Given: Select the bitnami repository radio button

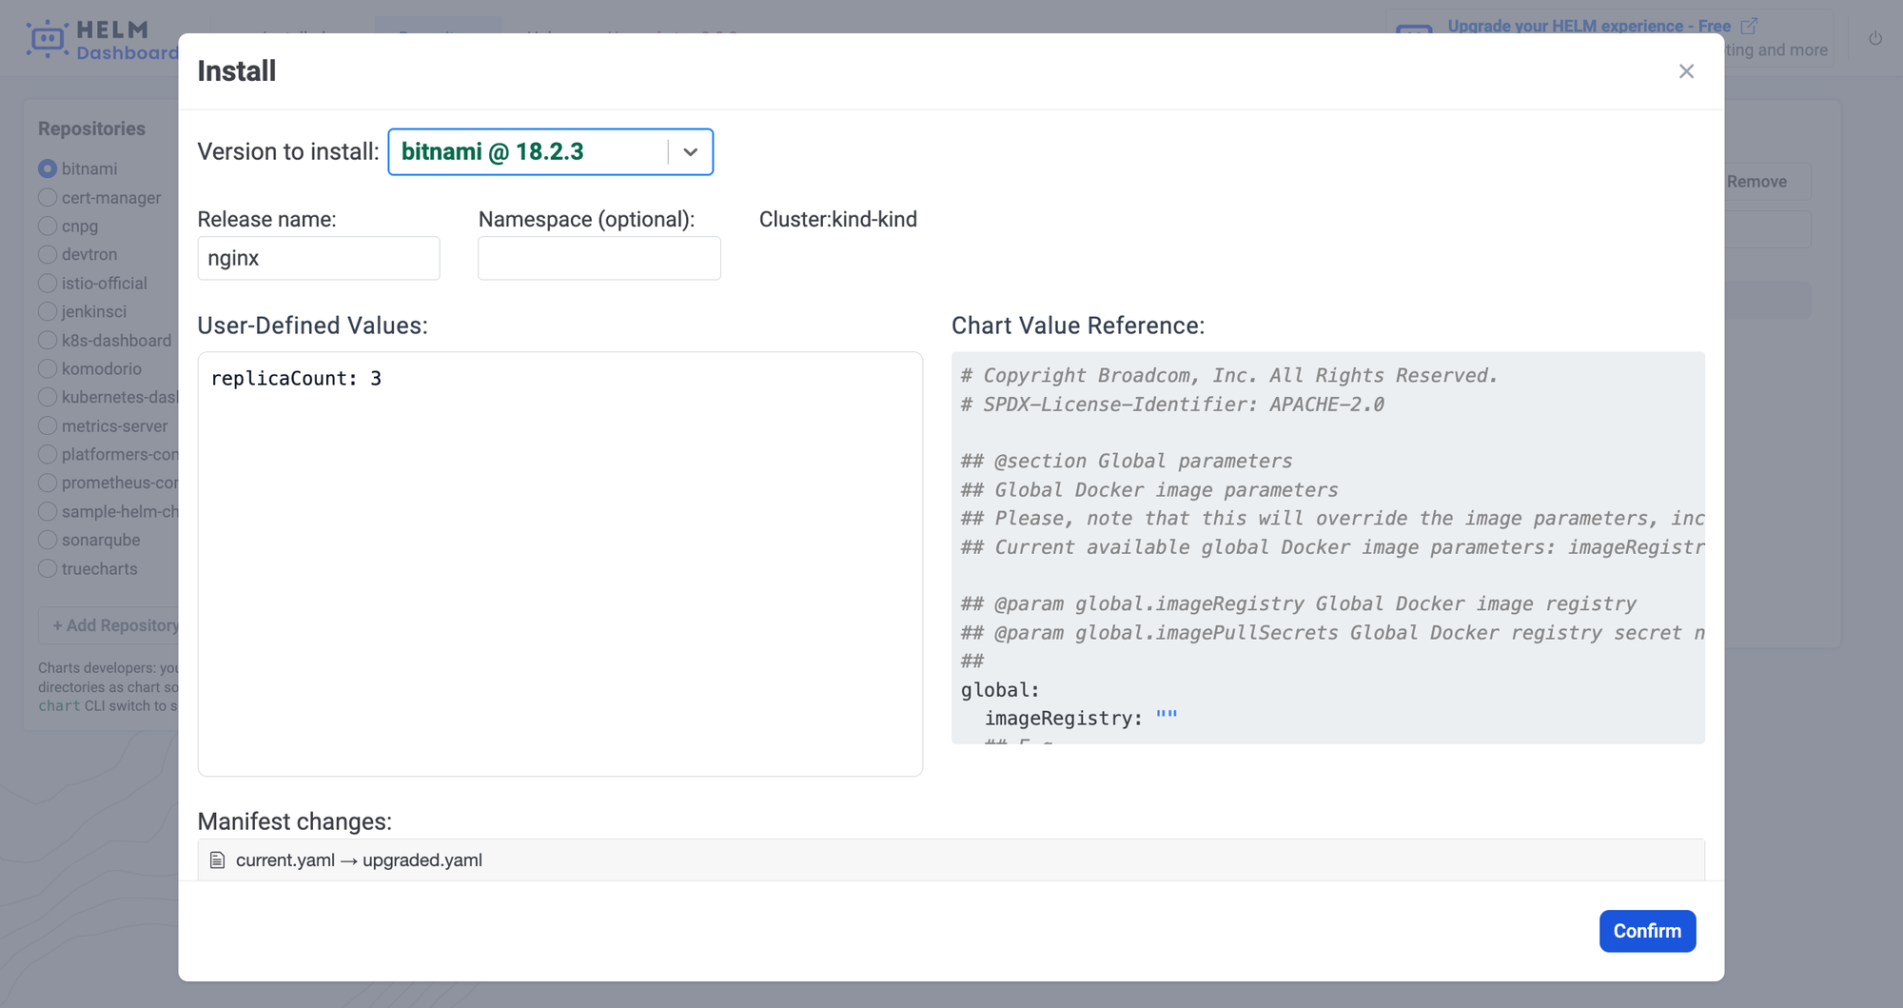Looking at the screenshot, I should (48, 168).
